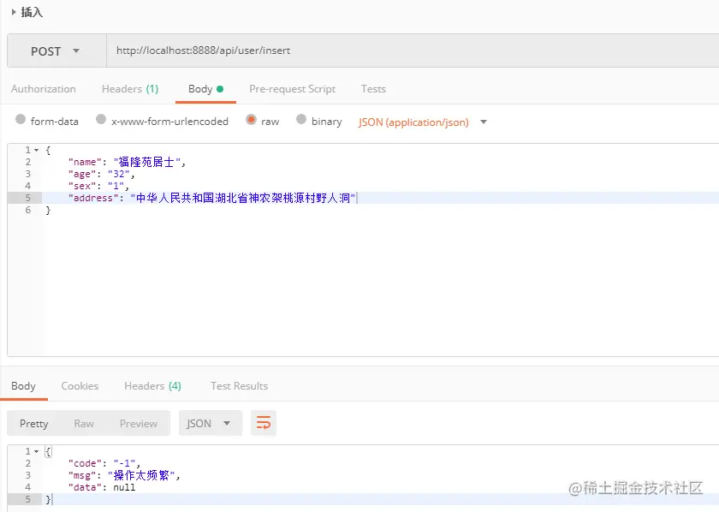Open the response Cookies tab
Image resolution: width=719 pixels, height=512 pixels.
(x=80, y=386)
